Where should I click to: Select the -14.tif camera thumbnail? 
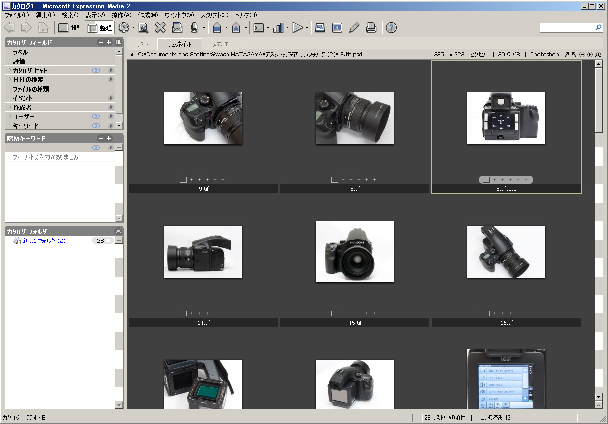[x=203, y=252]
